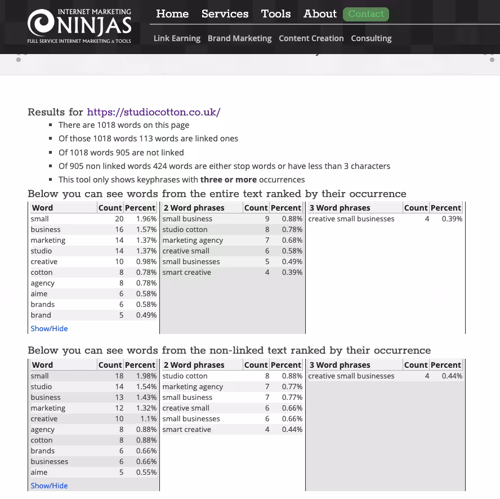Click 'small' row with count 18

(93, 376)
